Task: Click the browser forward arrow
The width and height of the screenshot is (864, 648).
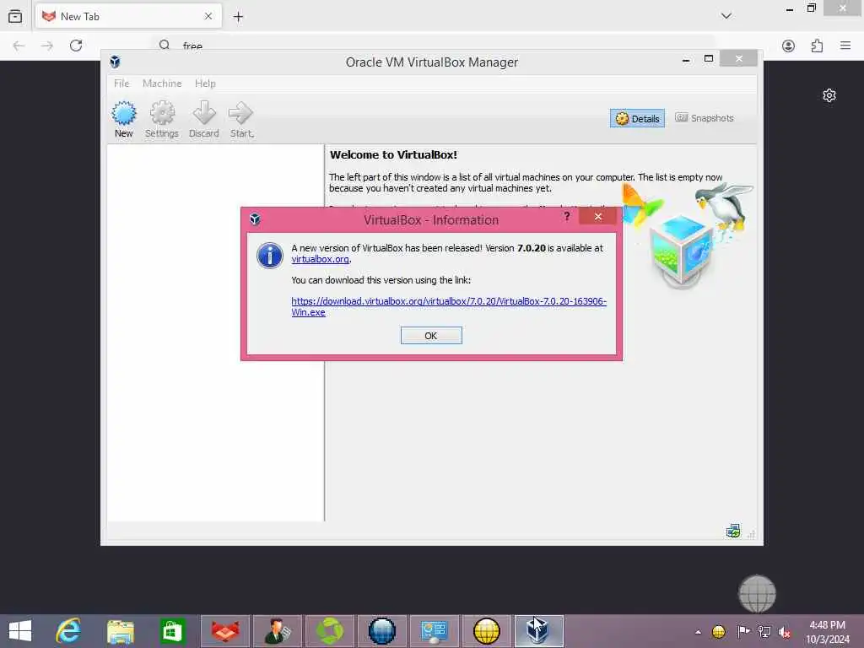Action: point(47,46)
